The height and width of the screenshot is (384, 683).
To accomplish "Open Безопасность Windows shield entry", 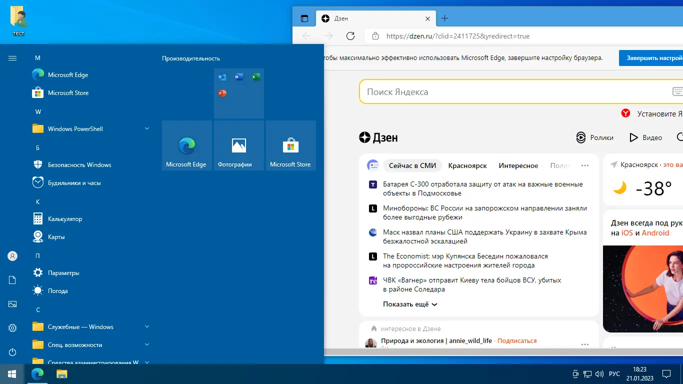I will tap(91, 165).
